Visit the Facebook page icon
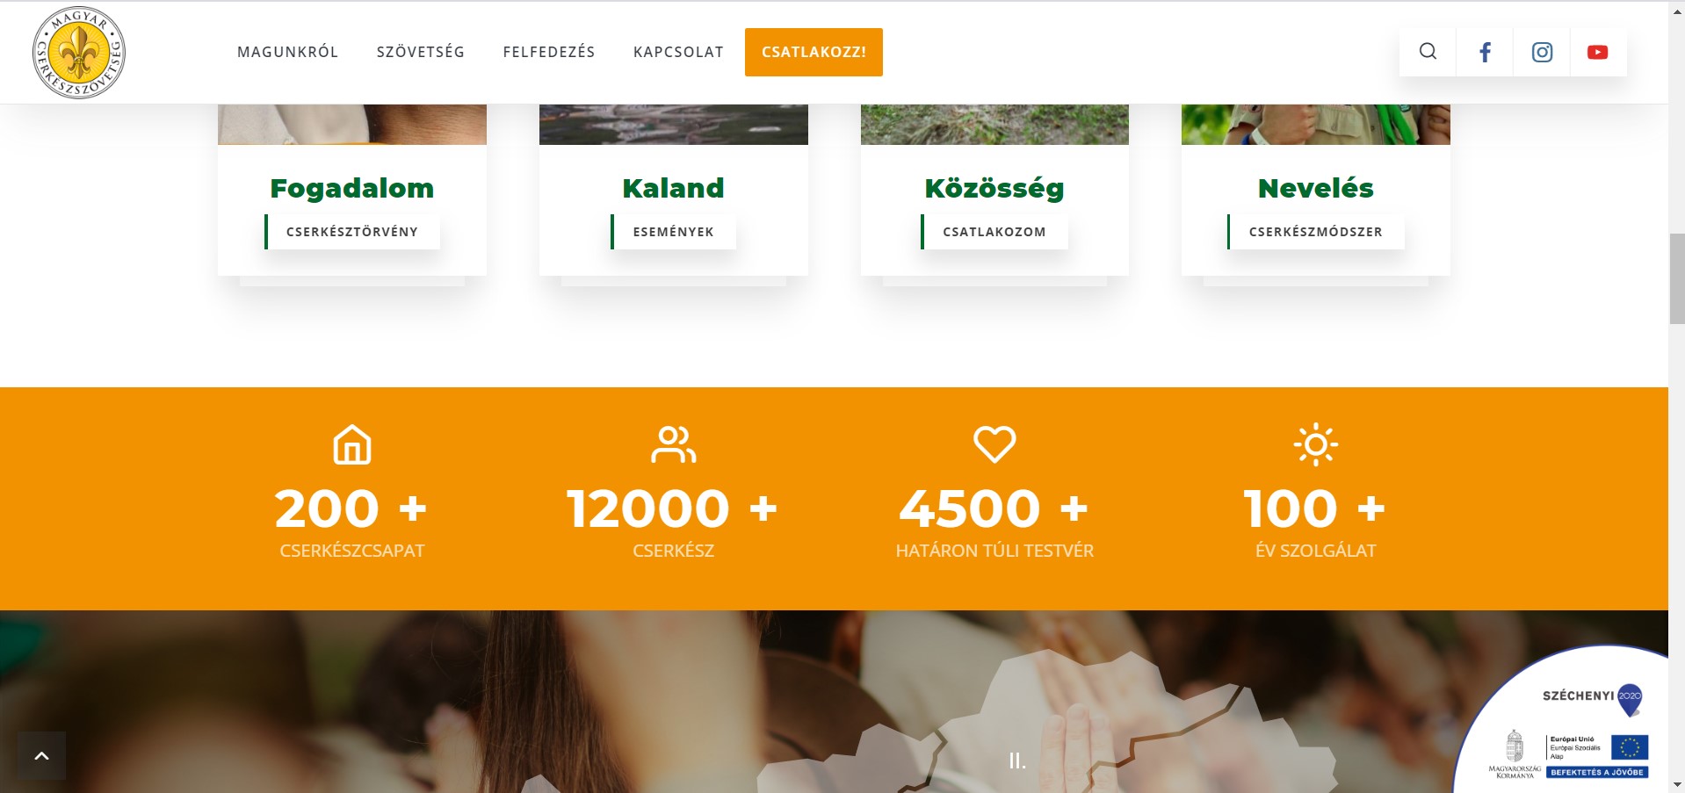Viewport: 1685px width, 793px height. coord(1485,52)
